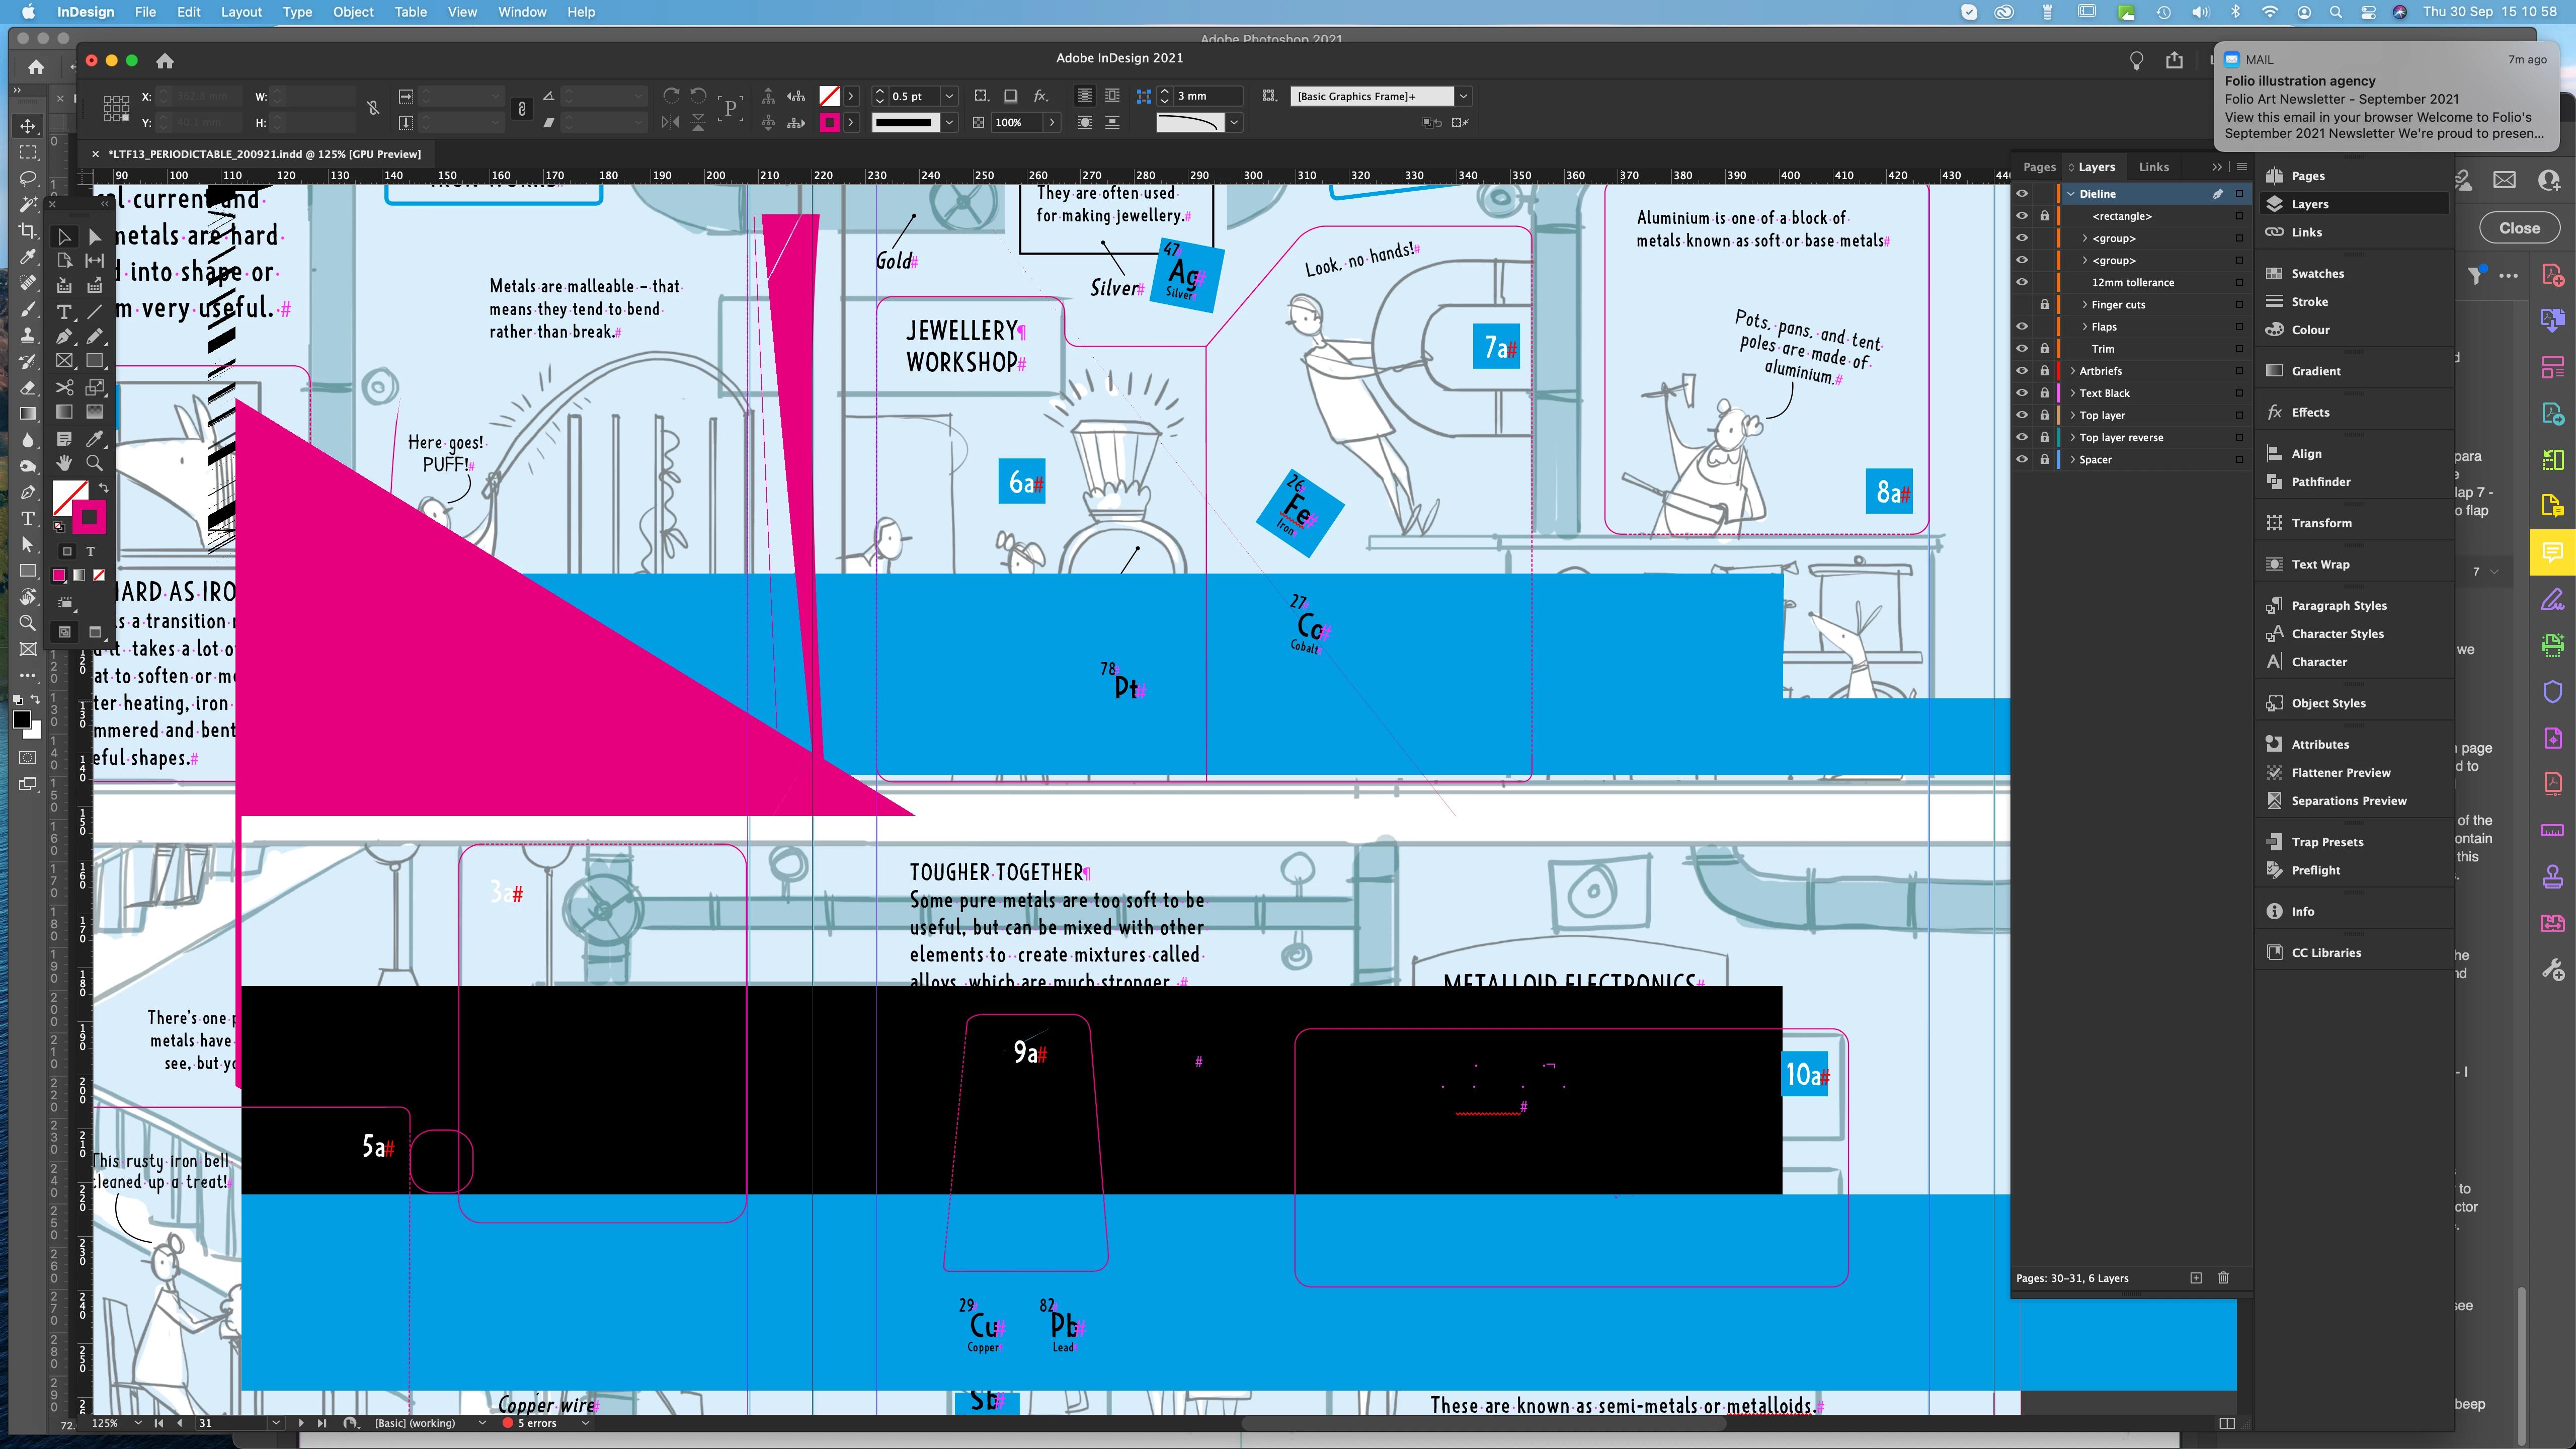Click the Create New Layer icon

coord(2196,1278)
